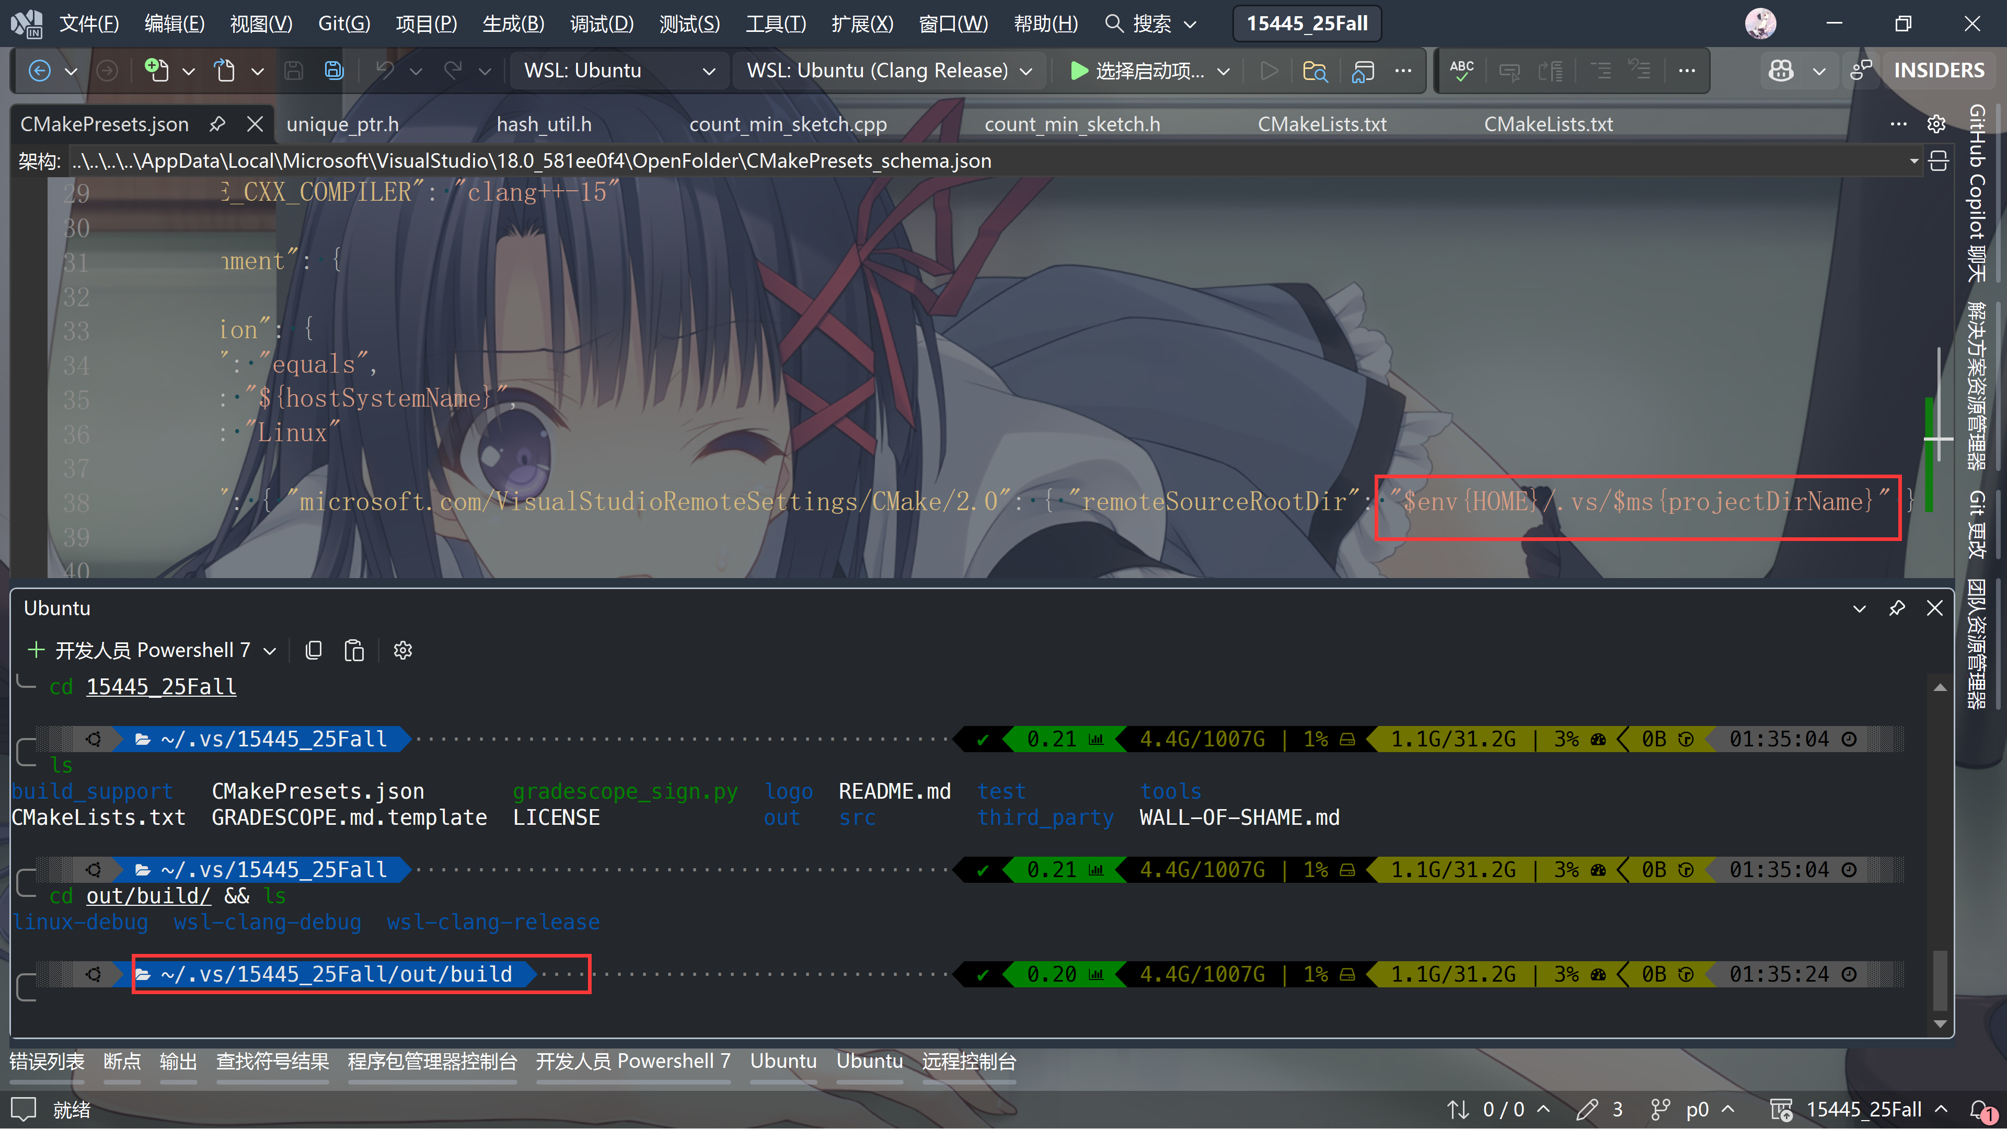The width and height of the screenshot is (2007, 1129).
Task: Toggle the editor split window button
Action: click(x=1939, y=162)
